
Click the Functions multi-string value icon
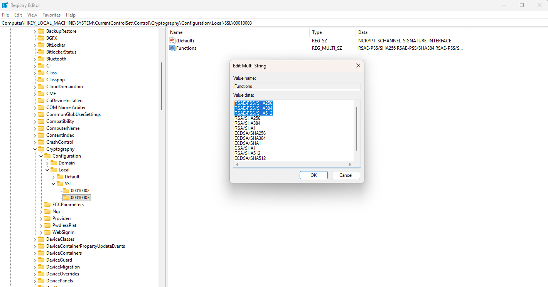(x=172, y=48)
